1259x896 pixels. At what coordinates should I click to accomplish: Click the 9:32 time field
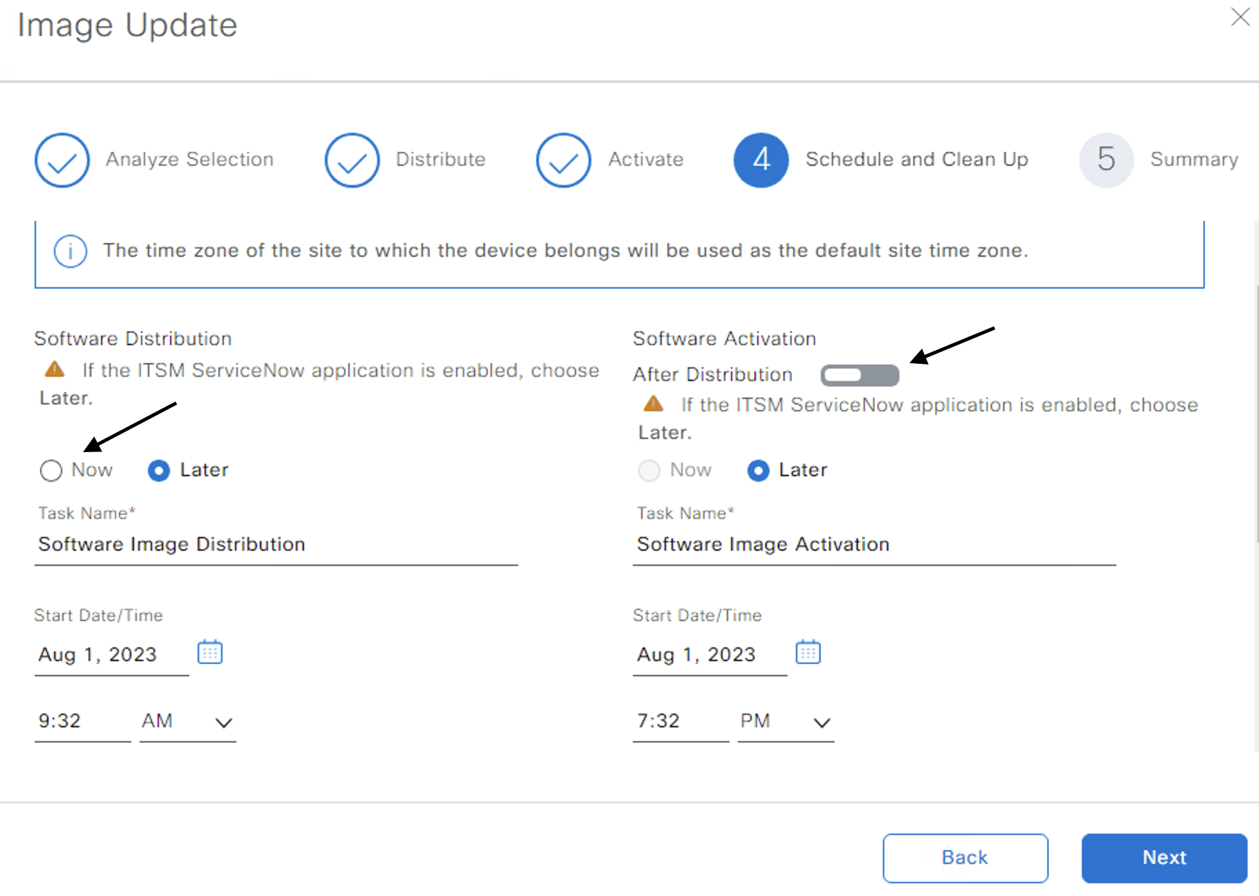tap(83, 722)
